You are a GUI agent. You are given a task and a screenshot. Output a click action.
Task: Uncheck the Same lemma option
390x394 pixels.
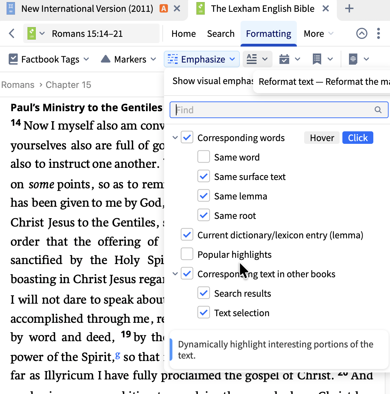click(203, 196)
